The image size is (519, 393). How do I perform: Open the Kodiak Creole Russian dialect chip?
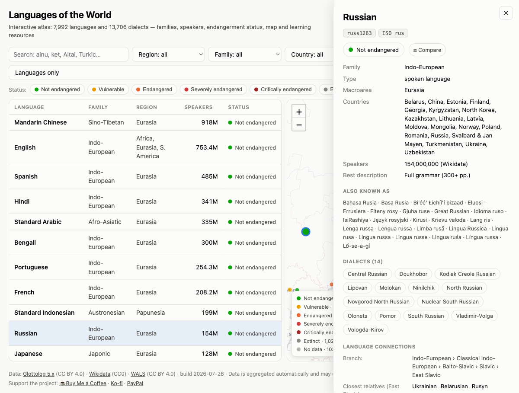pyautogui.click(x=468, y=274)
